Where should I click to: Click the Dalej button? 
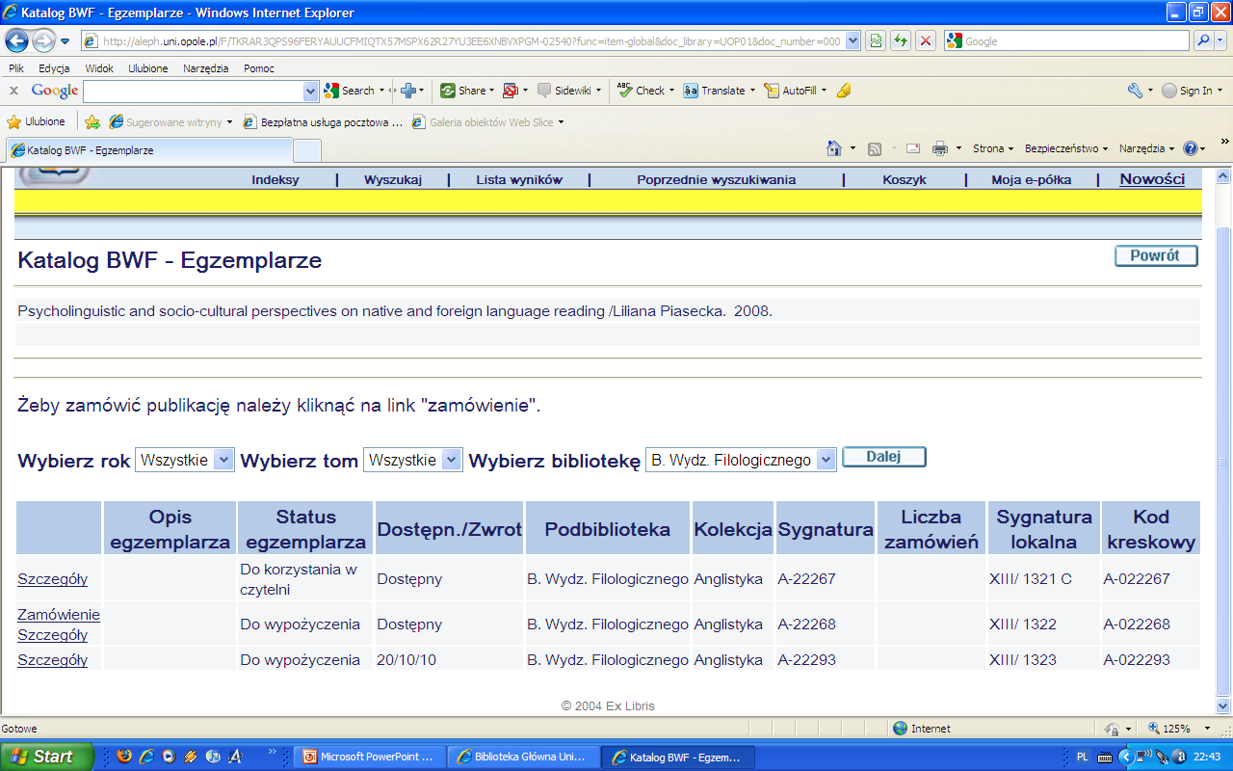[884, 457]
